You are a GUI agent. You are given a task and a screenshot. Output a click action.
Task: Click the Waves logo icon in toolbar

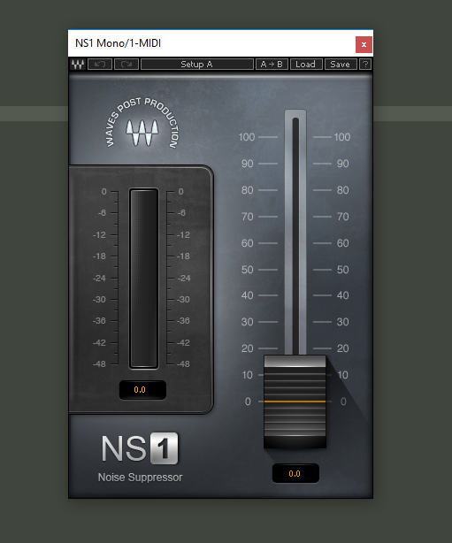[78, 65]
